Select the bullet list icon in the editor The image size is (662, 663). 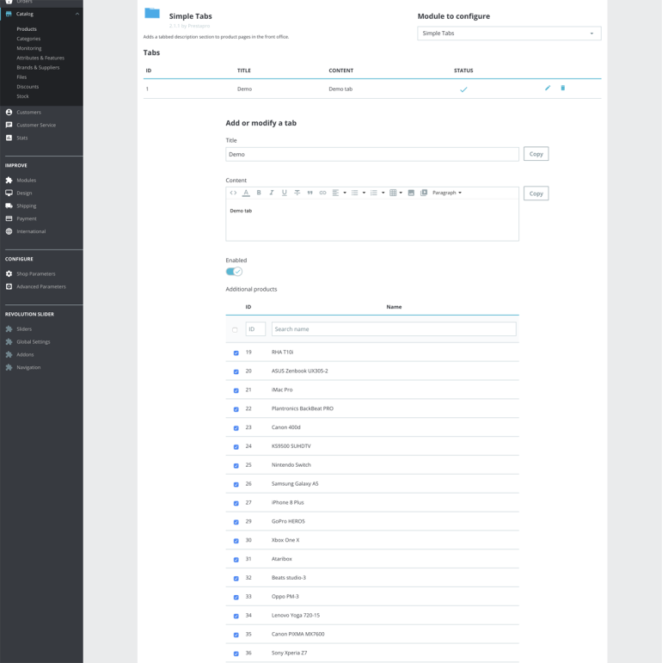coord(355,193)
